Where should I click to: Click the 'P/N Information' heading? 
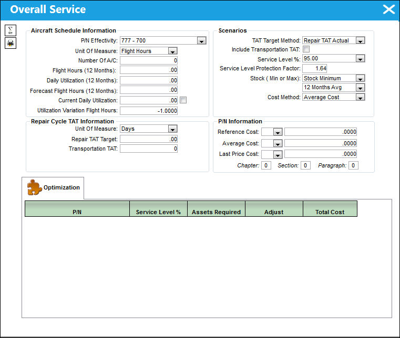click(240, 121)
